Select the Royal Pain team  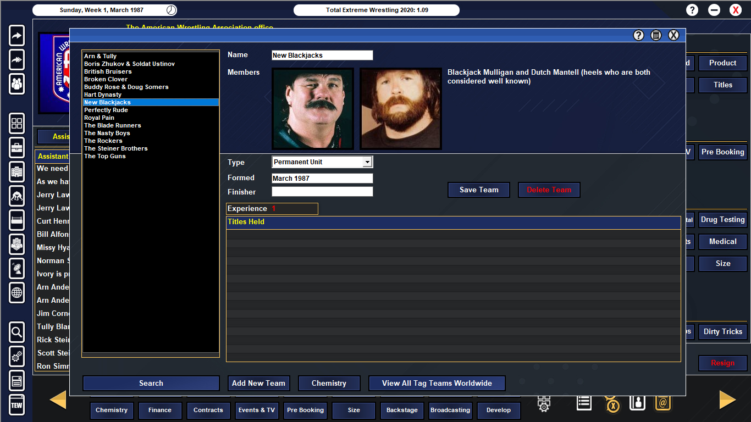151,118
